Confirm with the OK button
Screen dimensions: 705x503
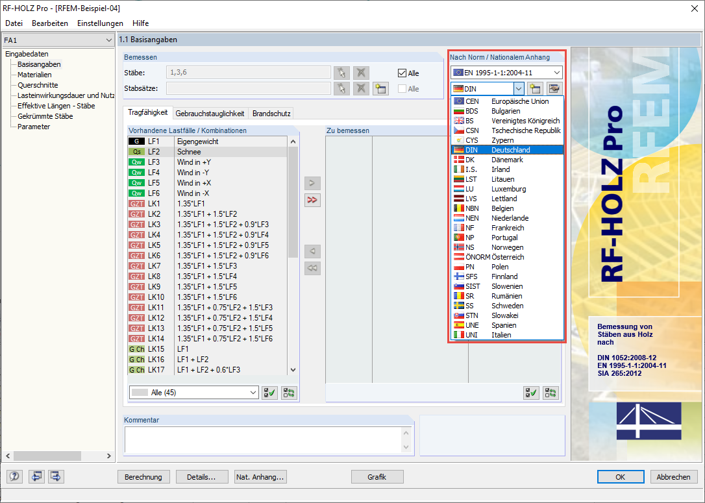[x=621, y=477]
